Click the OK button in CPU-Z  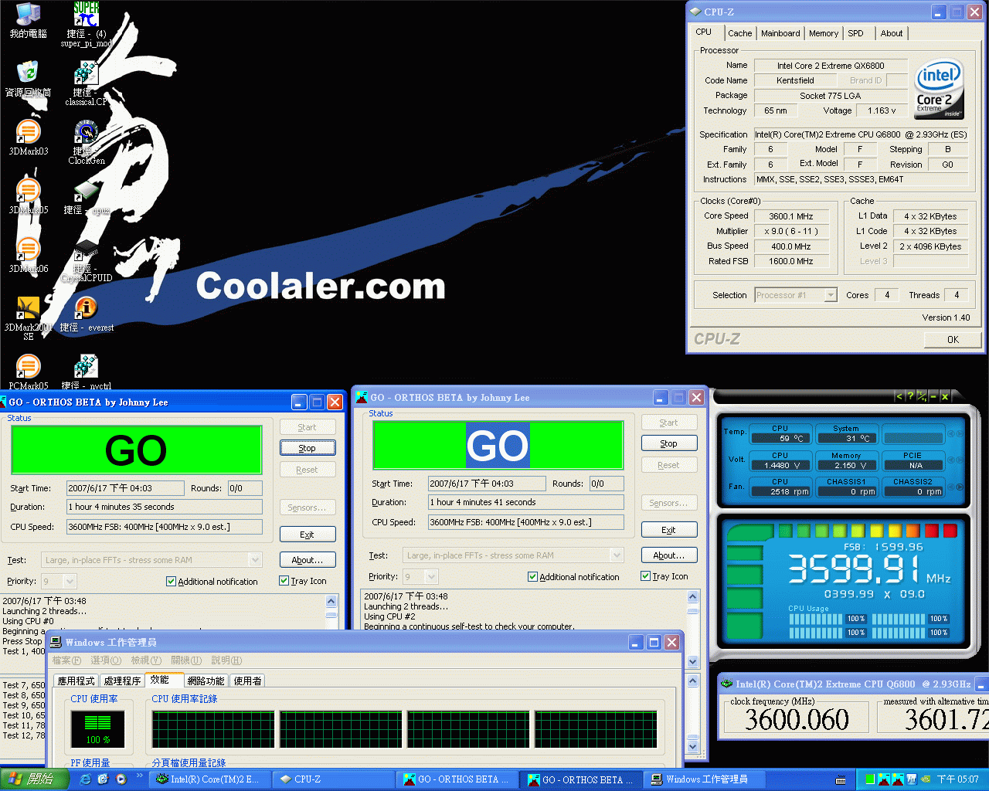[x=953, y=340]
